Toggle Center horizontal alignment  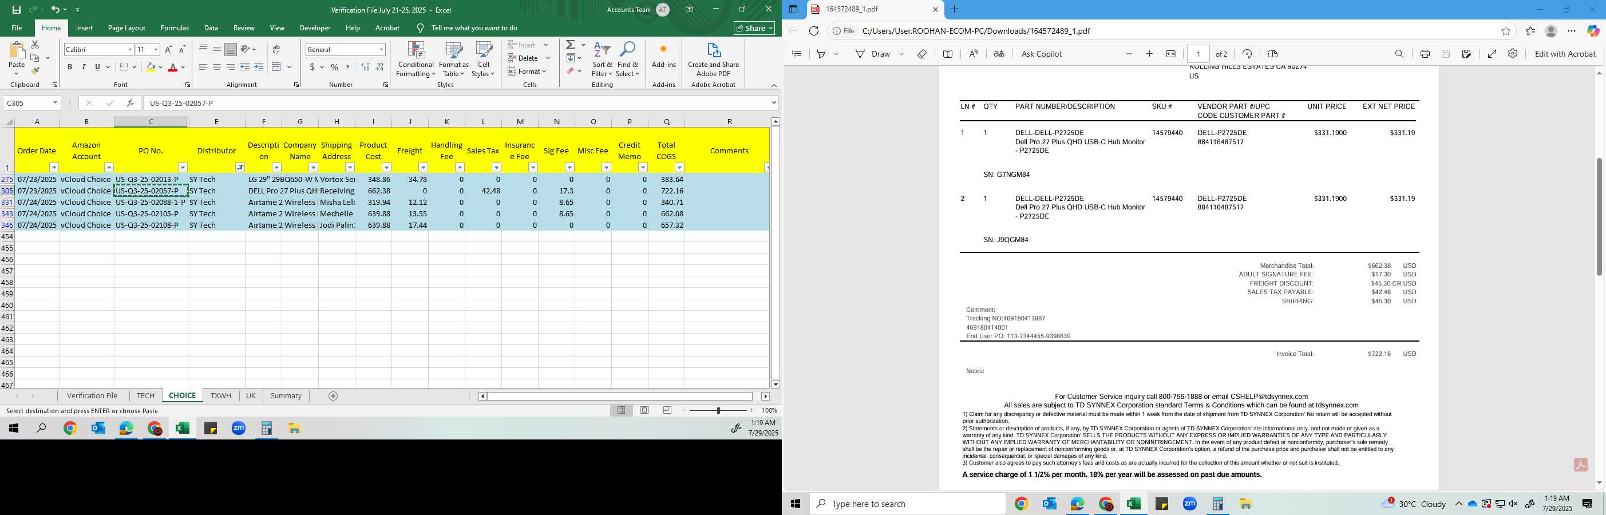216,67
